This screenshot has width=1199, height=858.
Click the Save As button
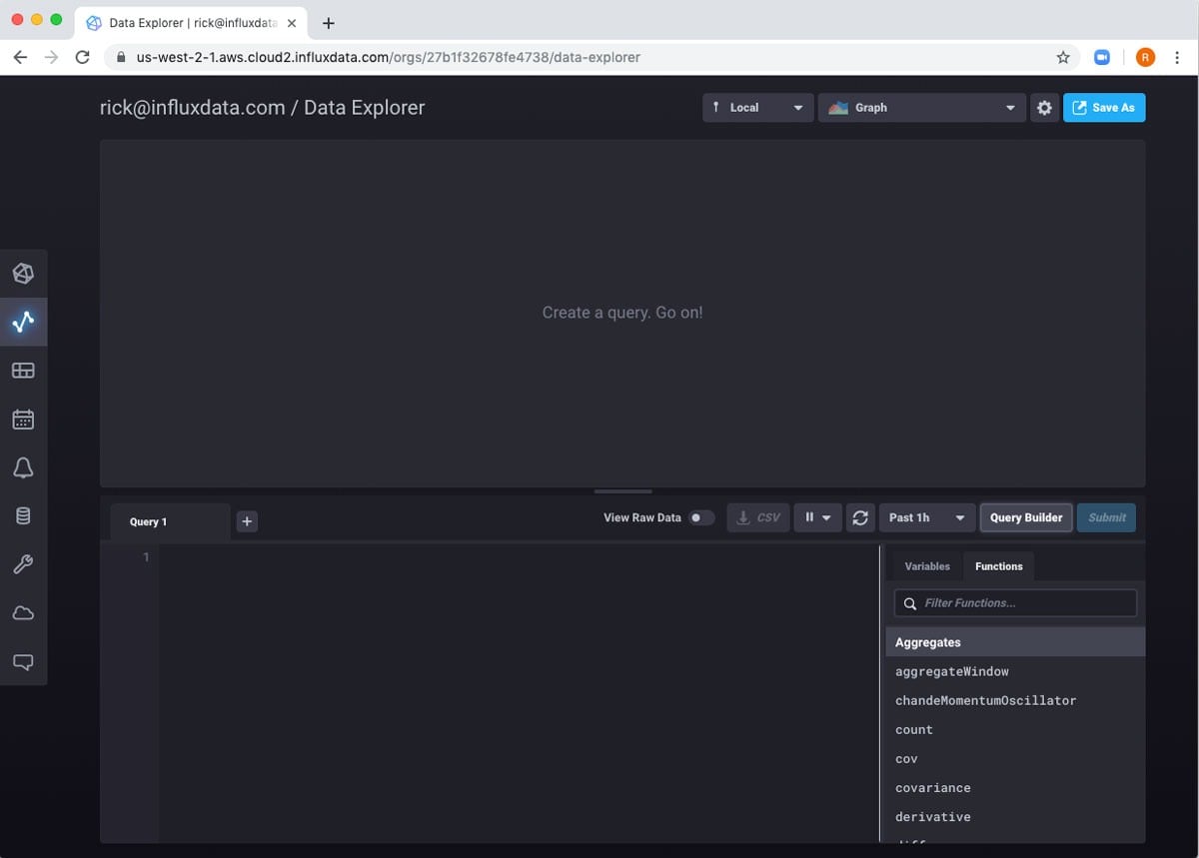(1104, 108)
